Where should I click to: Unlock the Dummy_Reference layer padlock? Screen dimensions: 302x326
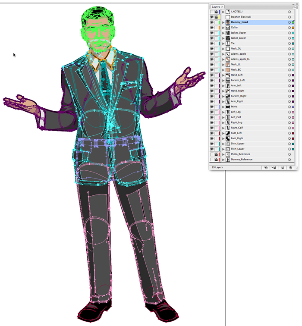tap(216, 160)
